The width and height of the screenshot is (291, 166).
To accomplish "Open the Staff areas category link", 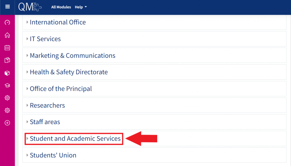I will click(45, 122).
